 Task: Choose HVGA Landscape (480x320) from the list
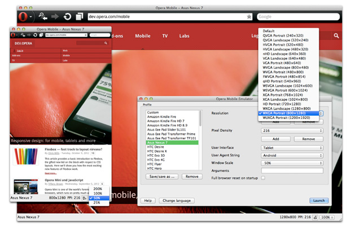(288, 49)
